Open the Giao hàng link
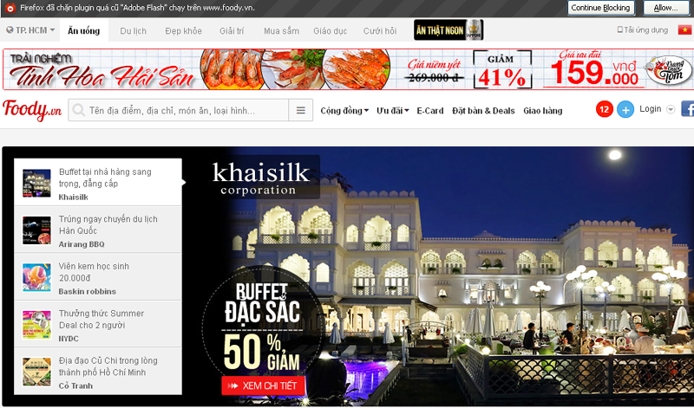This screenshot has height=408, width=694. pos(543,111)
